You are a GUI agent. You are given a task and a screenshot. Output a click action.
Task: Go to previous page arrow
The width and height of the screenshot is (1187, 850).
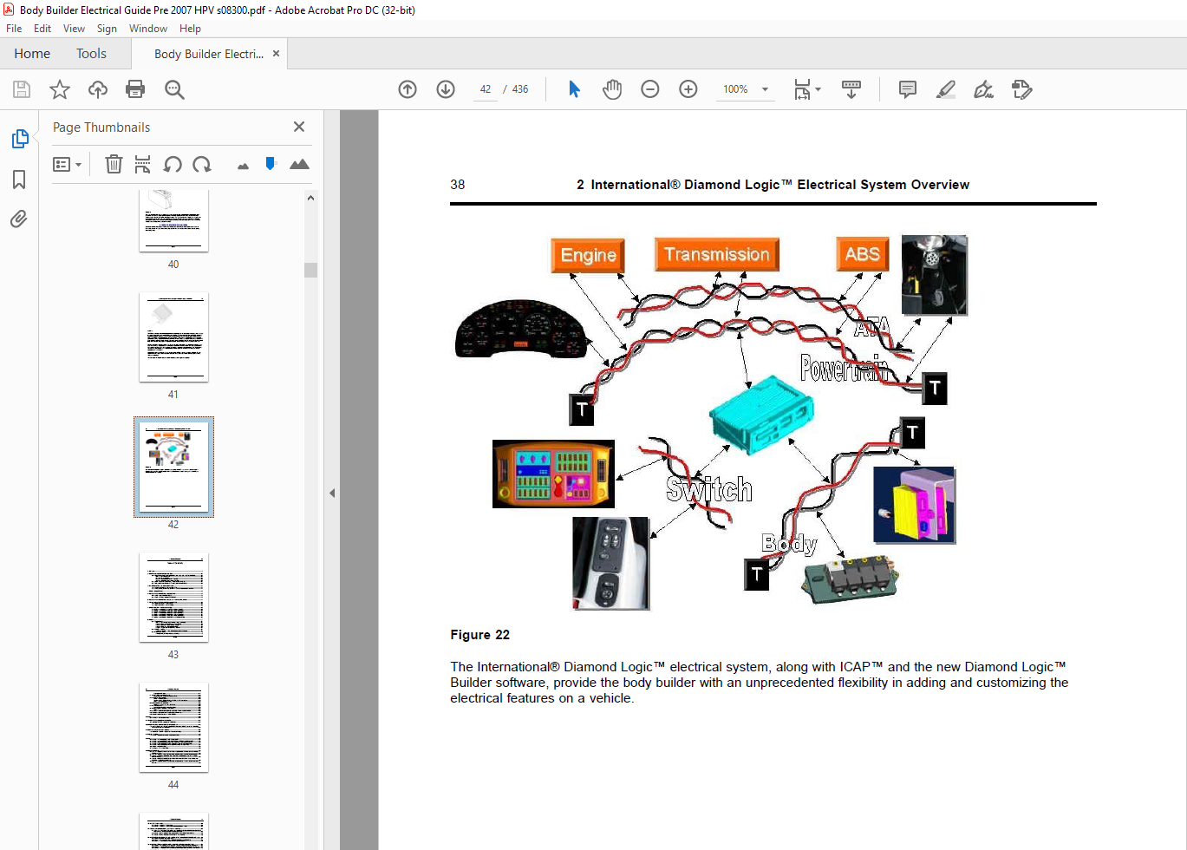(x=408, y=89)
